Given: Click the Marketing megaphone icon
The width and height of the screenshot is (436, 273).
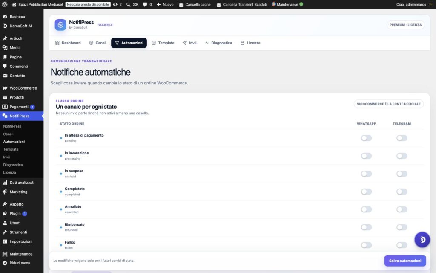Looking at the screenshot, I should (x=5, y=192).
